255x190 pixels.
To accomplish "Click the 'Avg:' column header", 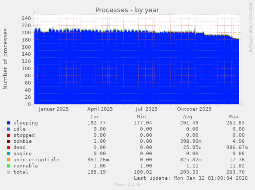I will click(x=189, y=117).
